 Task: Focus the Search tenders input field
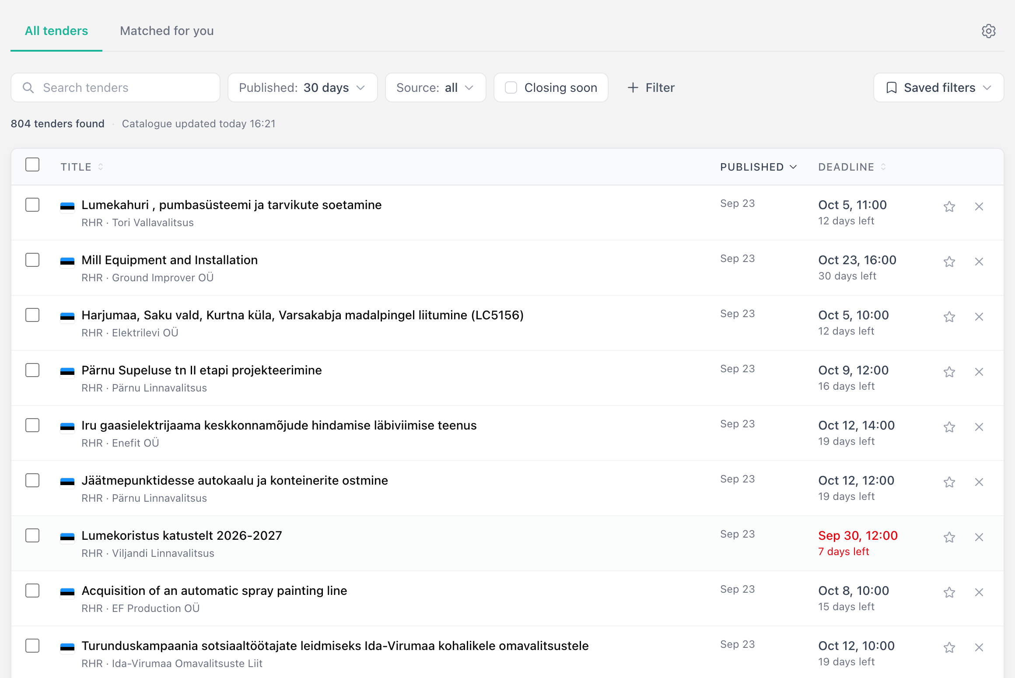coord(115,87)
